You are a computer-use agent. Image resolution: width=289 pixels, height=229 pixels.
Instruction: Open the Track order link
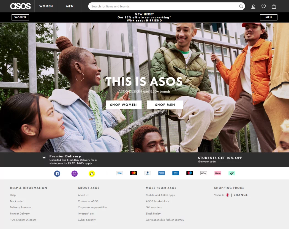coord(17,201)
